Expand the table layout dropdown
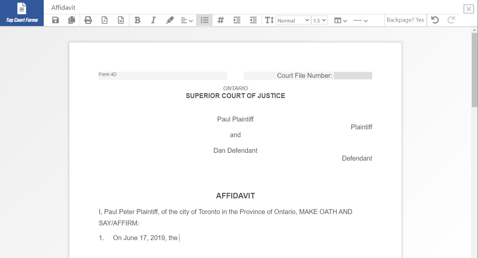The image size is (478, 258). point(341,21)
